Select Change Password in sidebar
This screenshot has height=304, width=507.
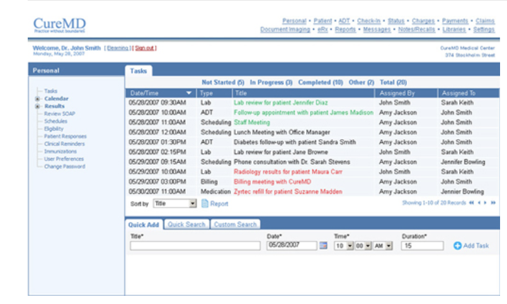point(65,166)
